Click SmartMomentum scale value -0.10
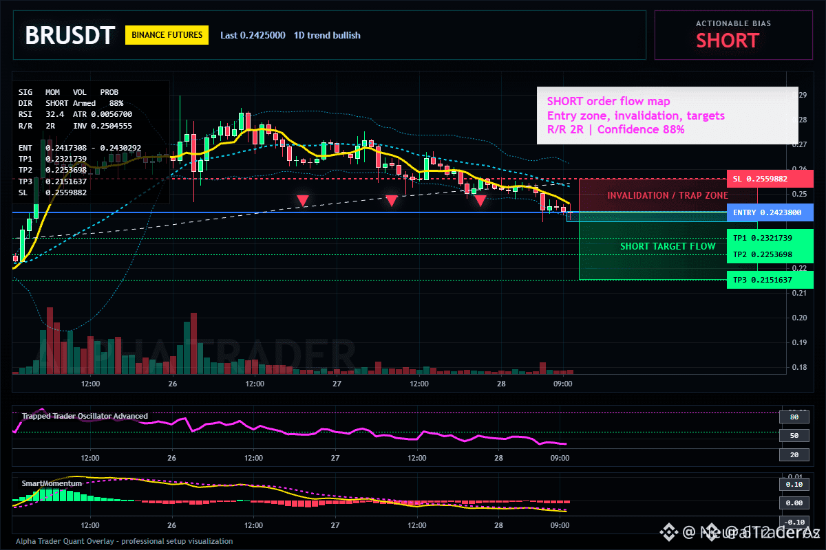 pos(794,522)
